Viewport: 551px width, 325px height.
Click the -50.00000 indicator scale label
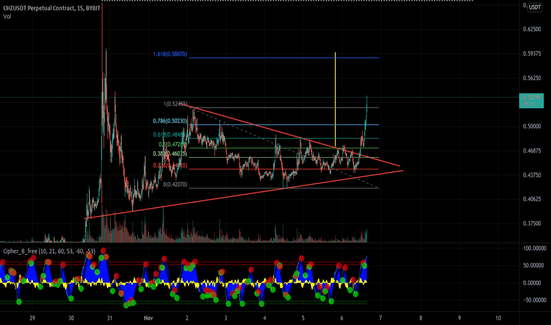point(534,300)
